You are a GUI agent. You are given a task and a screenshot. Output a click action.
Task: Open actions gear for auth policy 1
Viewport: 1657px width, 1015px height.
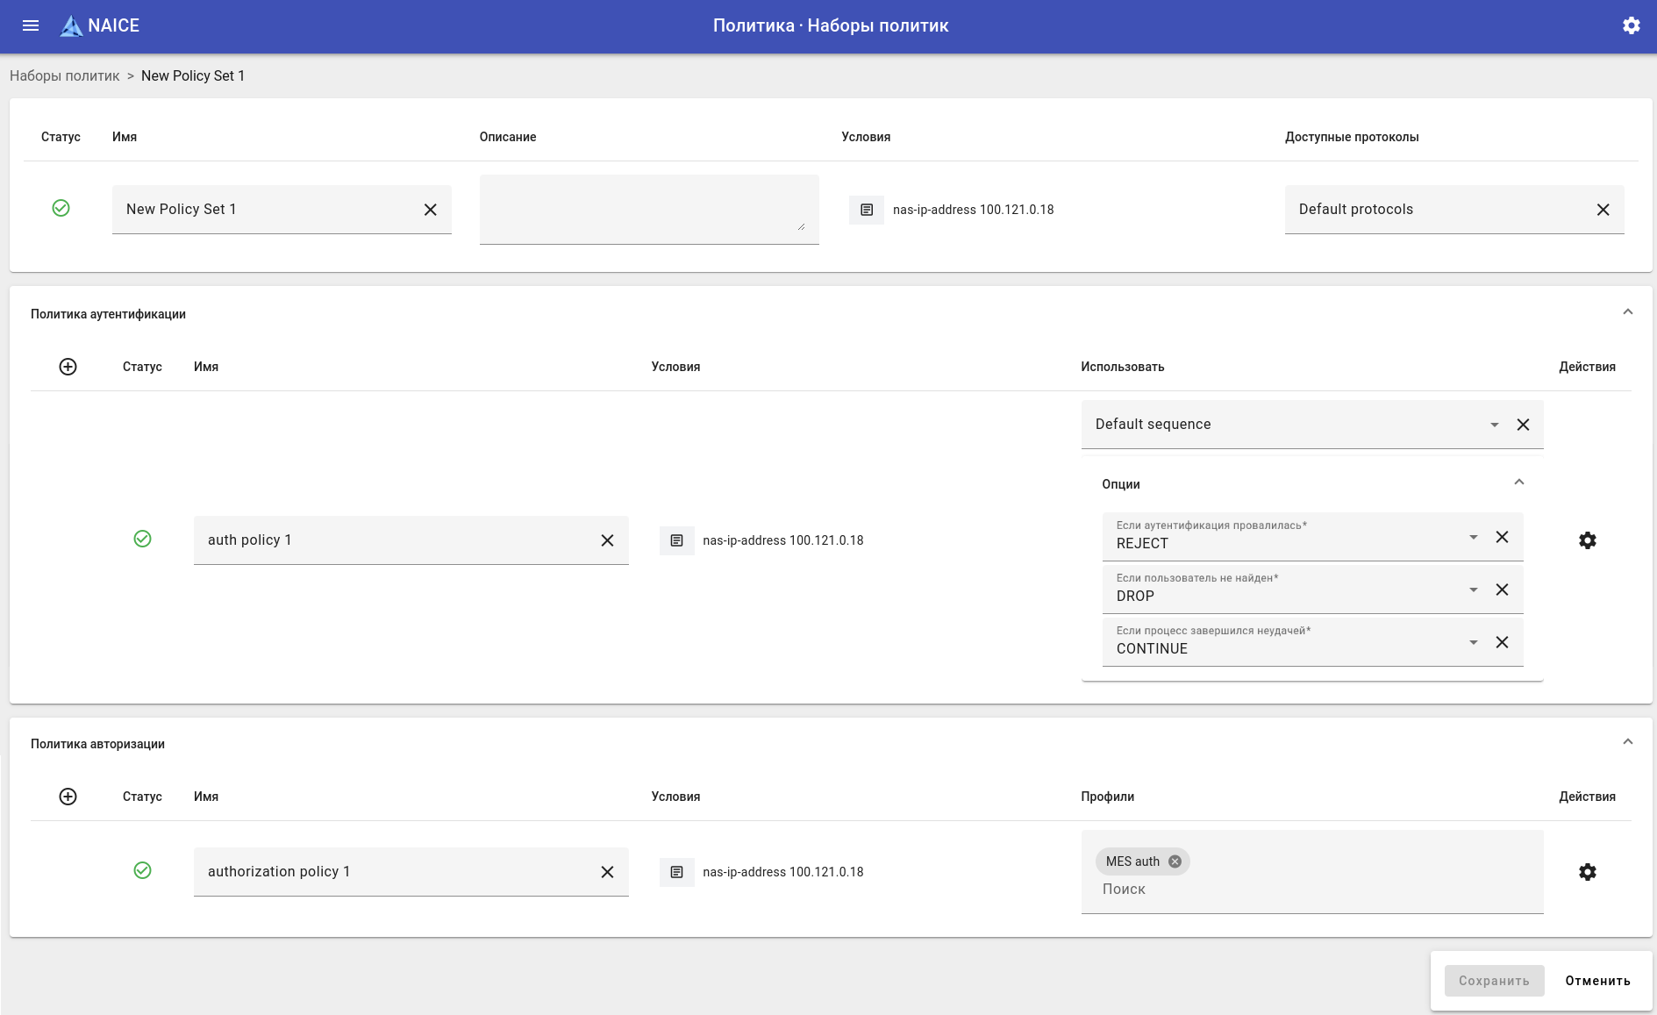pyautogui.click(x=1587, y=540)
